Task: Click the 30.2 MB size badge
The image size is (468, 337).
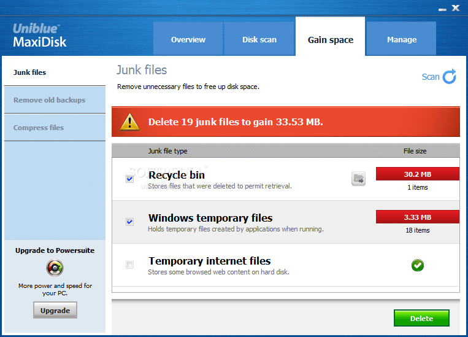Action: [418, 174]
